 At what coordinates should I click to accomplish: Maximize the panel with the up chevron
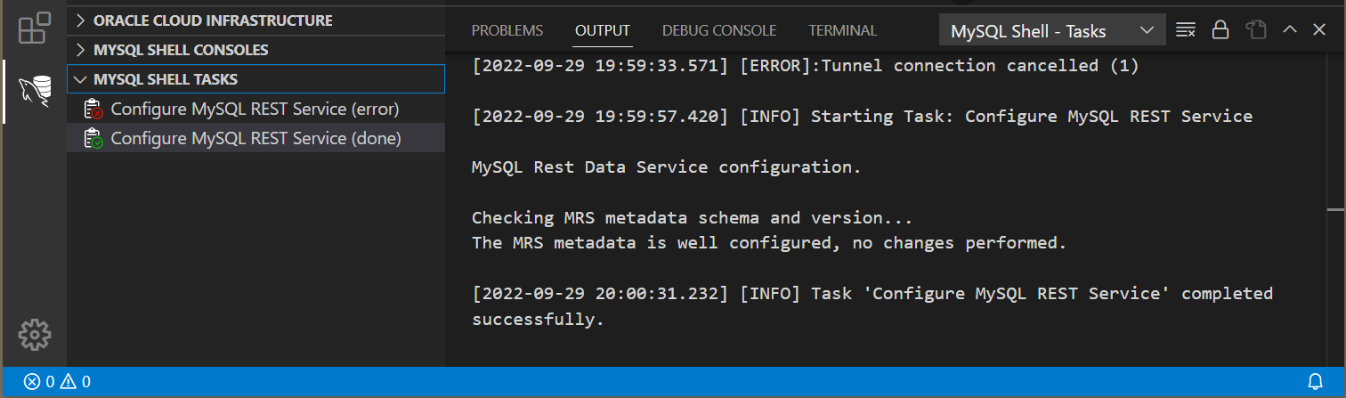[x=1289, y=30]
